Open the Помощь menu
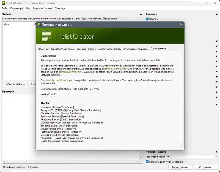Screen dimensions: 220x172 (60, 9)
